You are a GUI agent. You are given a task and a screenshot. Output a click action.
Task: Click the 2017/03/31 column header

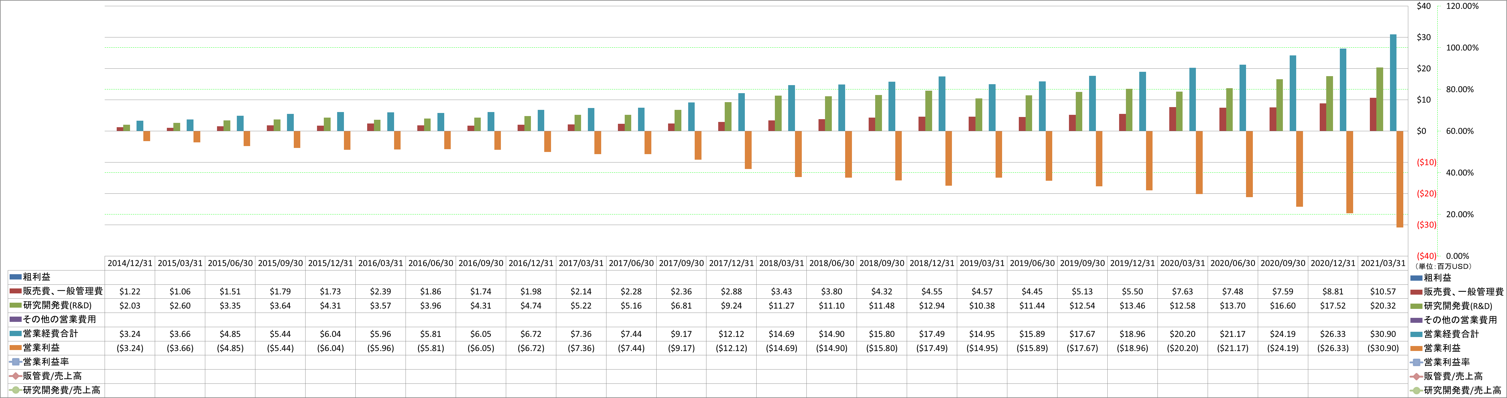[x=581, y=264]
